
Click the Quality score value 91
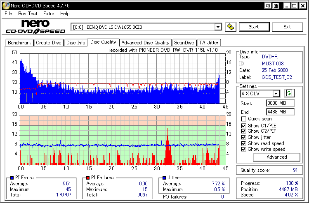pyautogui.click(x=295, y=170)
